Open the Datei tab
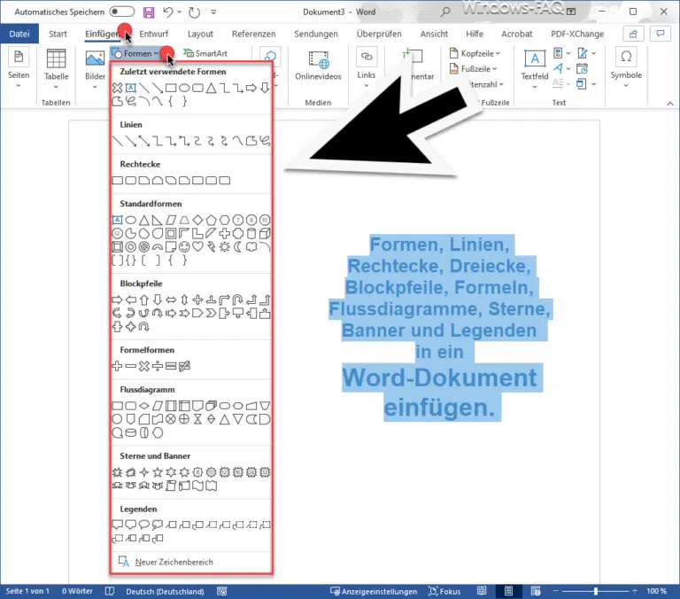The image size is (680, 599). click(x=19, y=34)
